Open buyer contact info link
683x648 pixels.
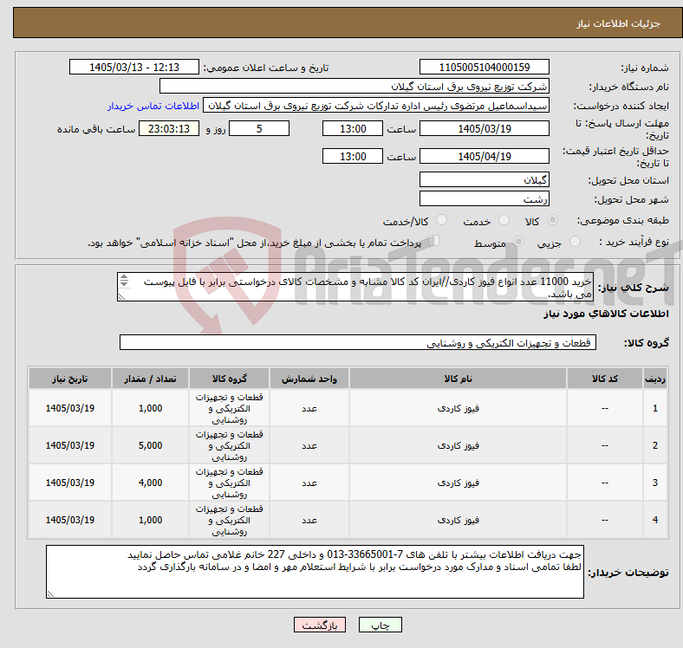(x=153, y=106)
